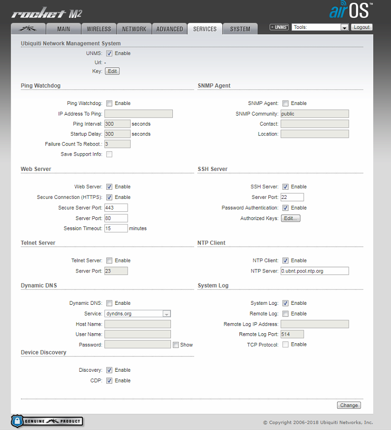This screenshot has height=430, width=391.
Task: Click the Ubiquiti Networks copyright text
Action: 318,423
